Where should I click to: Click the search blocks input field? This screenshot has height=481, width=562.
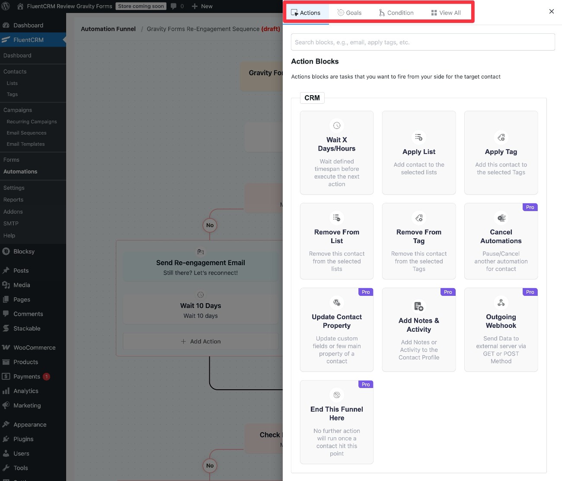click(x=423, y=42)
